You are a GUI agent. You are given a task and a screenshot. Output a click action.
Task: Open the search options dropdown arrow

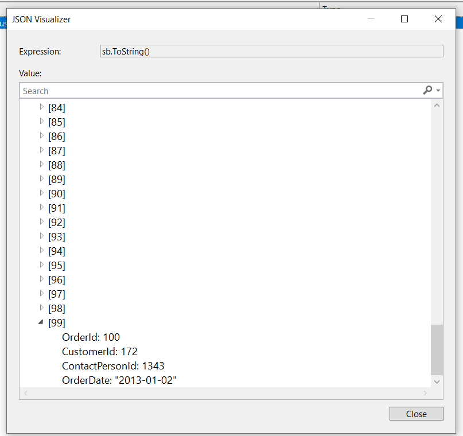click(x=438, y=91)
